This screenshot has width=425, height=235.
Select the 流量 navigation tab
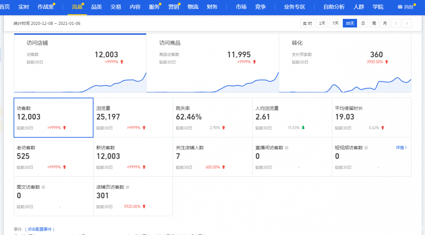77,7
